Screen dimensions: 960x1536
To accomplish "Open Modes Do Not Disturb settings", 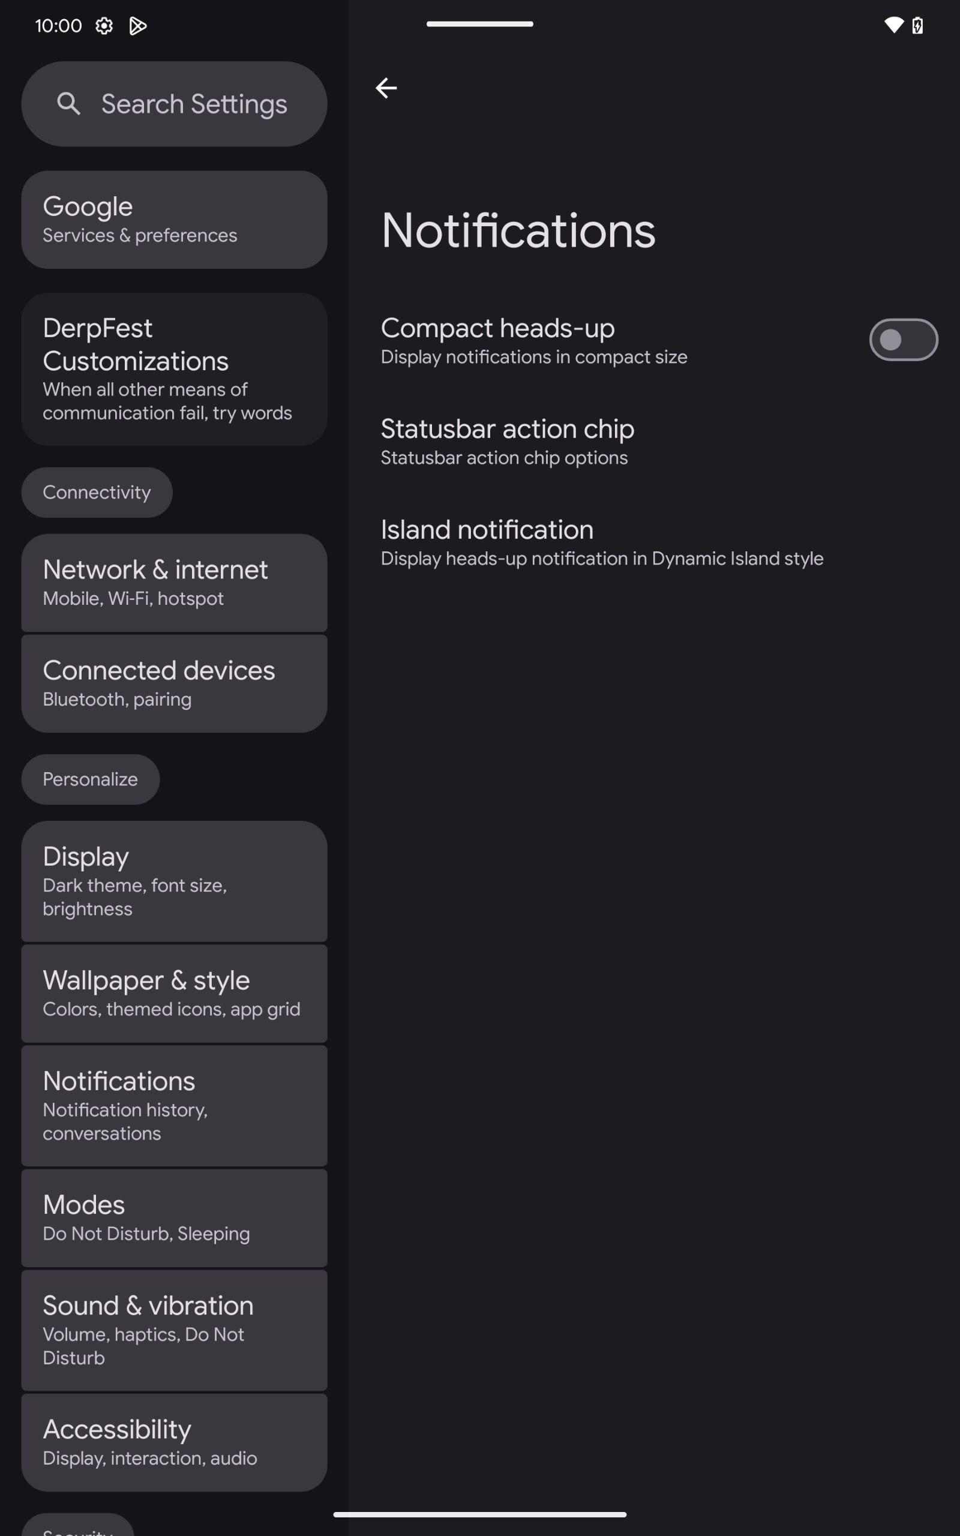I will 174,1218.
